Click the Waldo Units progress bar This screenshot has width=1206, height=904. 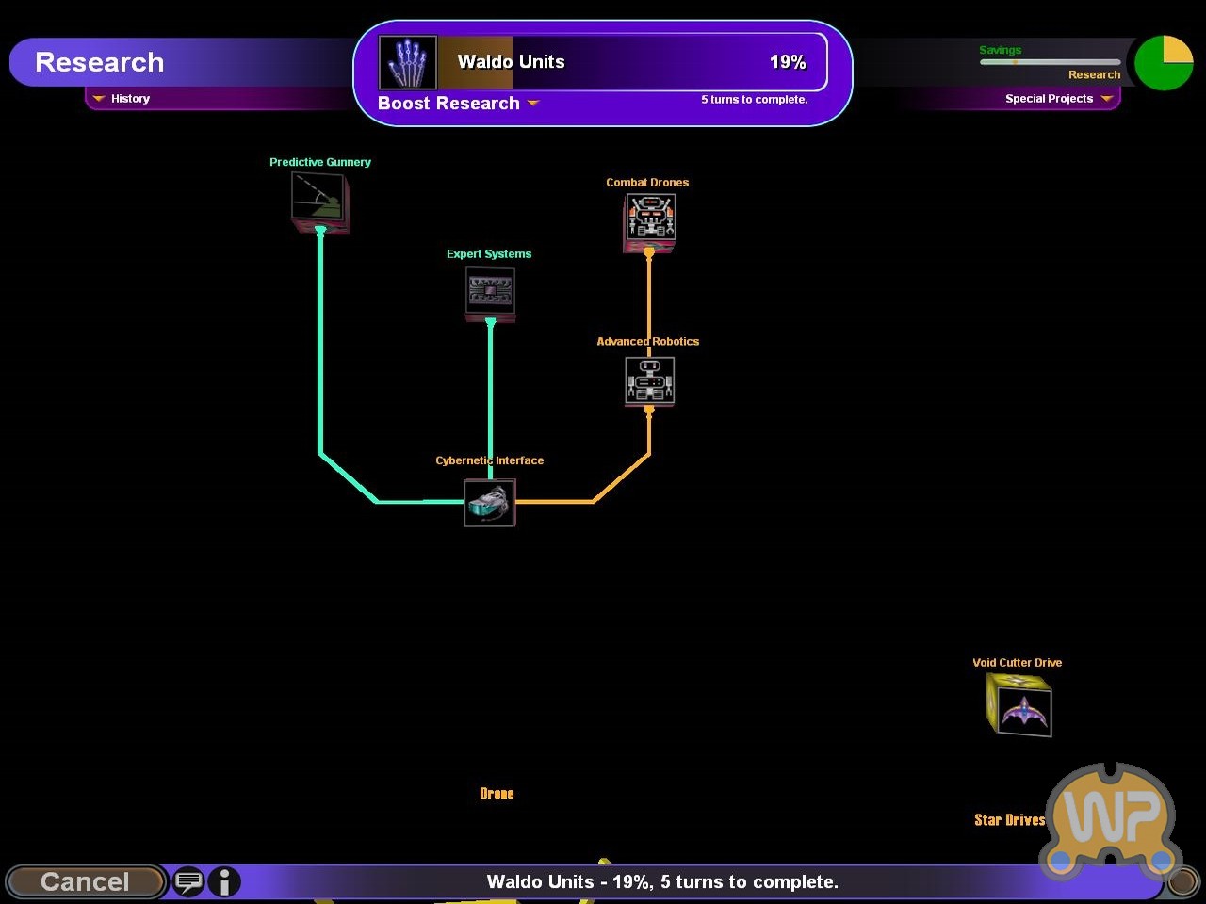coord(631,62)
